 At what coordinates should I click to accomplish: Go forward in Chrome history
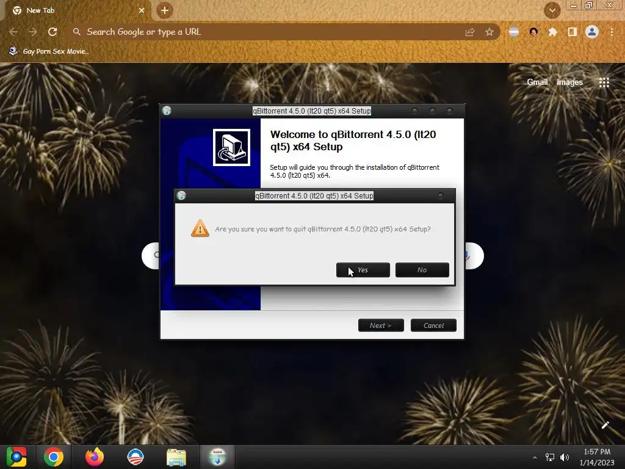[33, 32]
